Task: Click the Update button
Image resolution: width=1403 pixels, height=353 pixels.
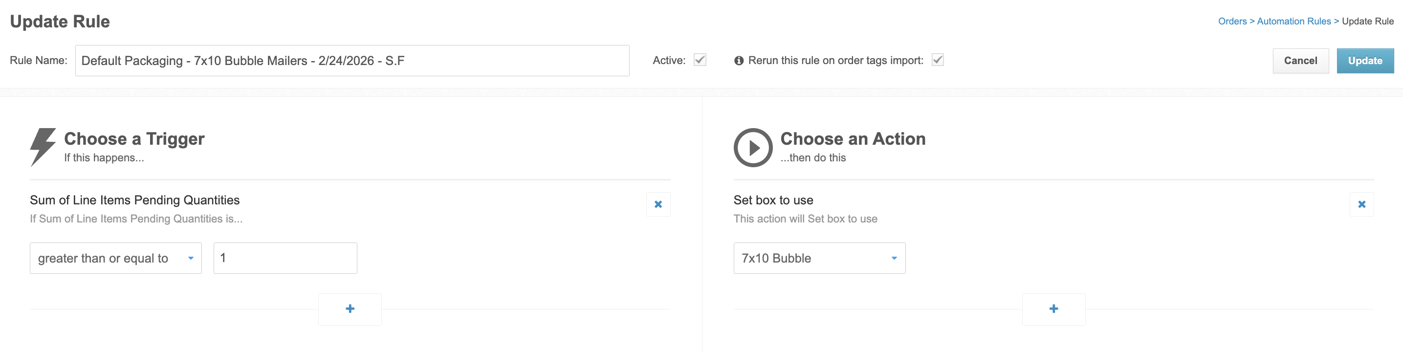Action: (x=1365, y=61)
